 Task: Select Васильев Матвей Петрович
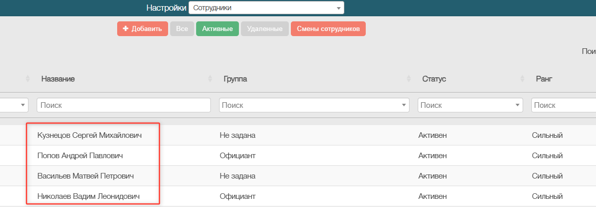pos(86,176)
